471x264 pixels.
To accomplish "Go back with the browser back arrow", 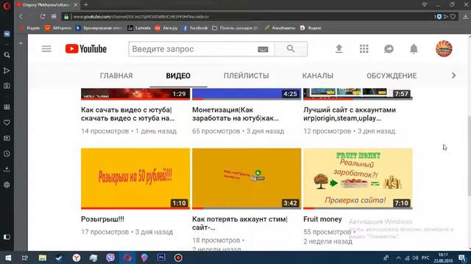I will (x=21, y=16).
